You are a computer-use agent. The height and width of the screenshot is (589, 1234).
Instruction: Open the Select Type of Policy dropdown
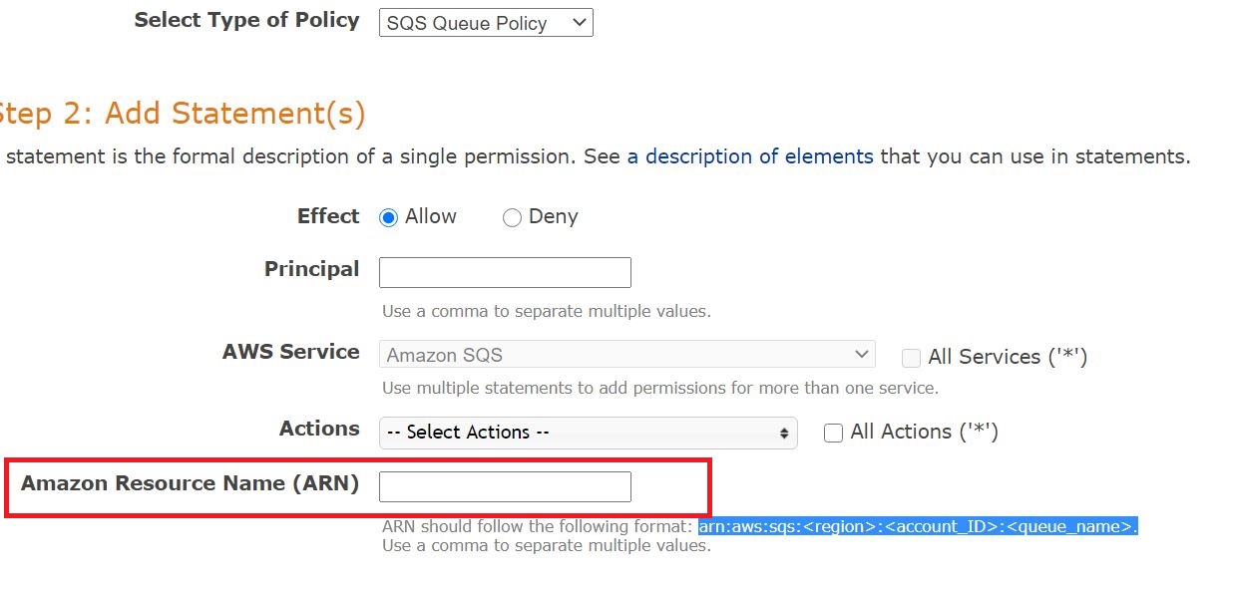(x=486, y=23)
